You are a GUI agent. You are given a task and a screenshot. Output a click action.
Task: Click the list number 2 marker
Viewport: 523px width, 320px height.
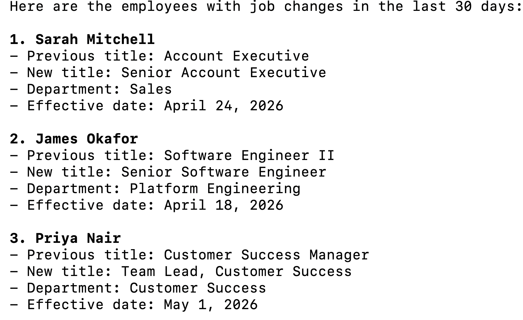pyautogui.click(x=18, y=139)
